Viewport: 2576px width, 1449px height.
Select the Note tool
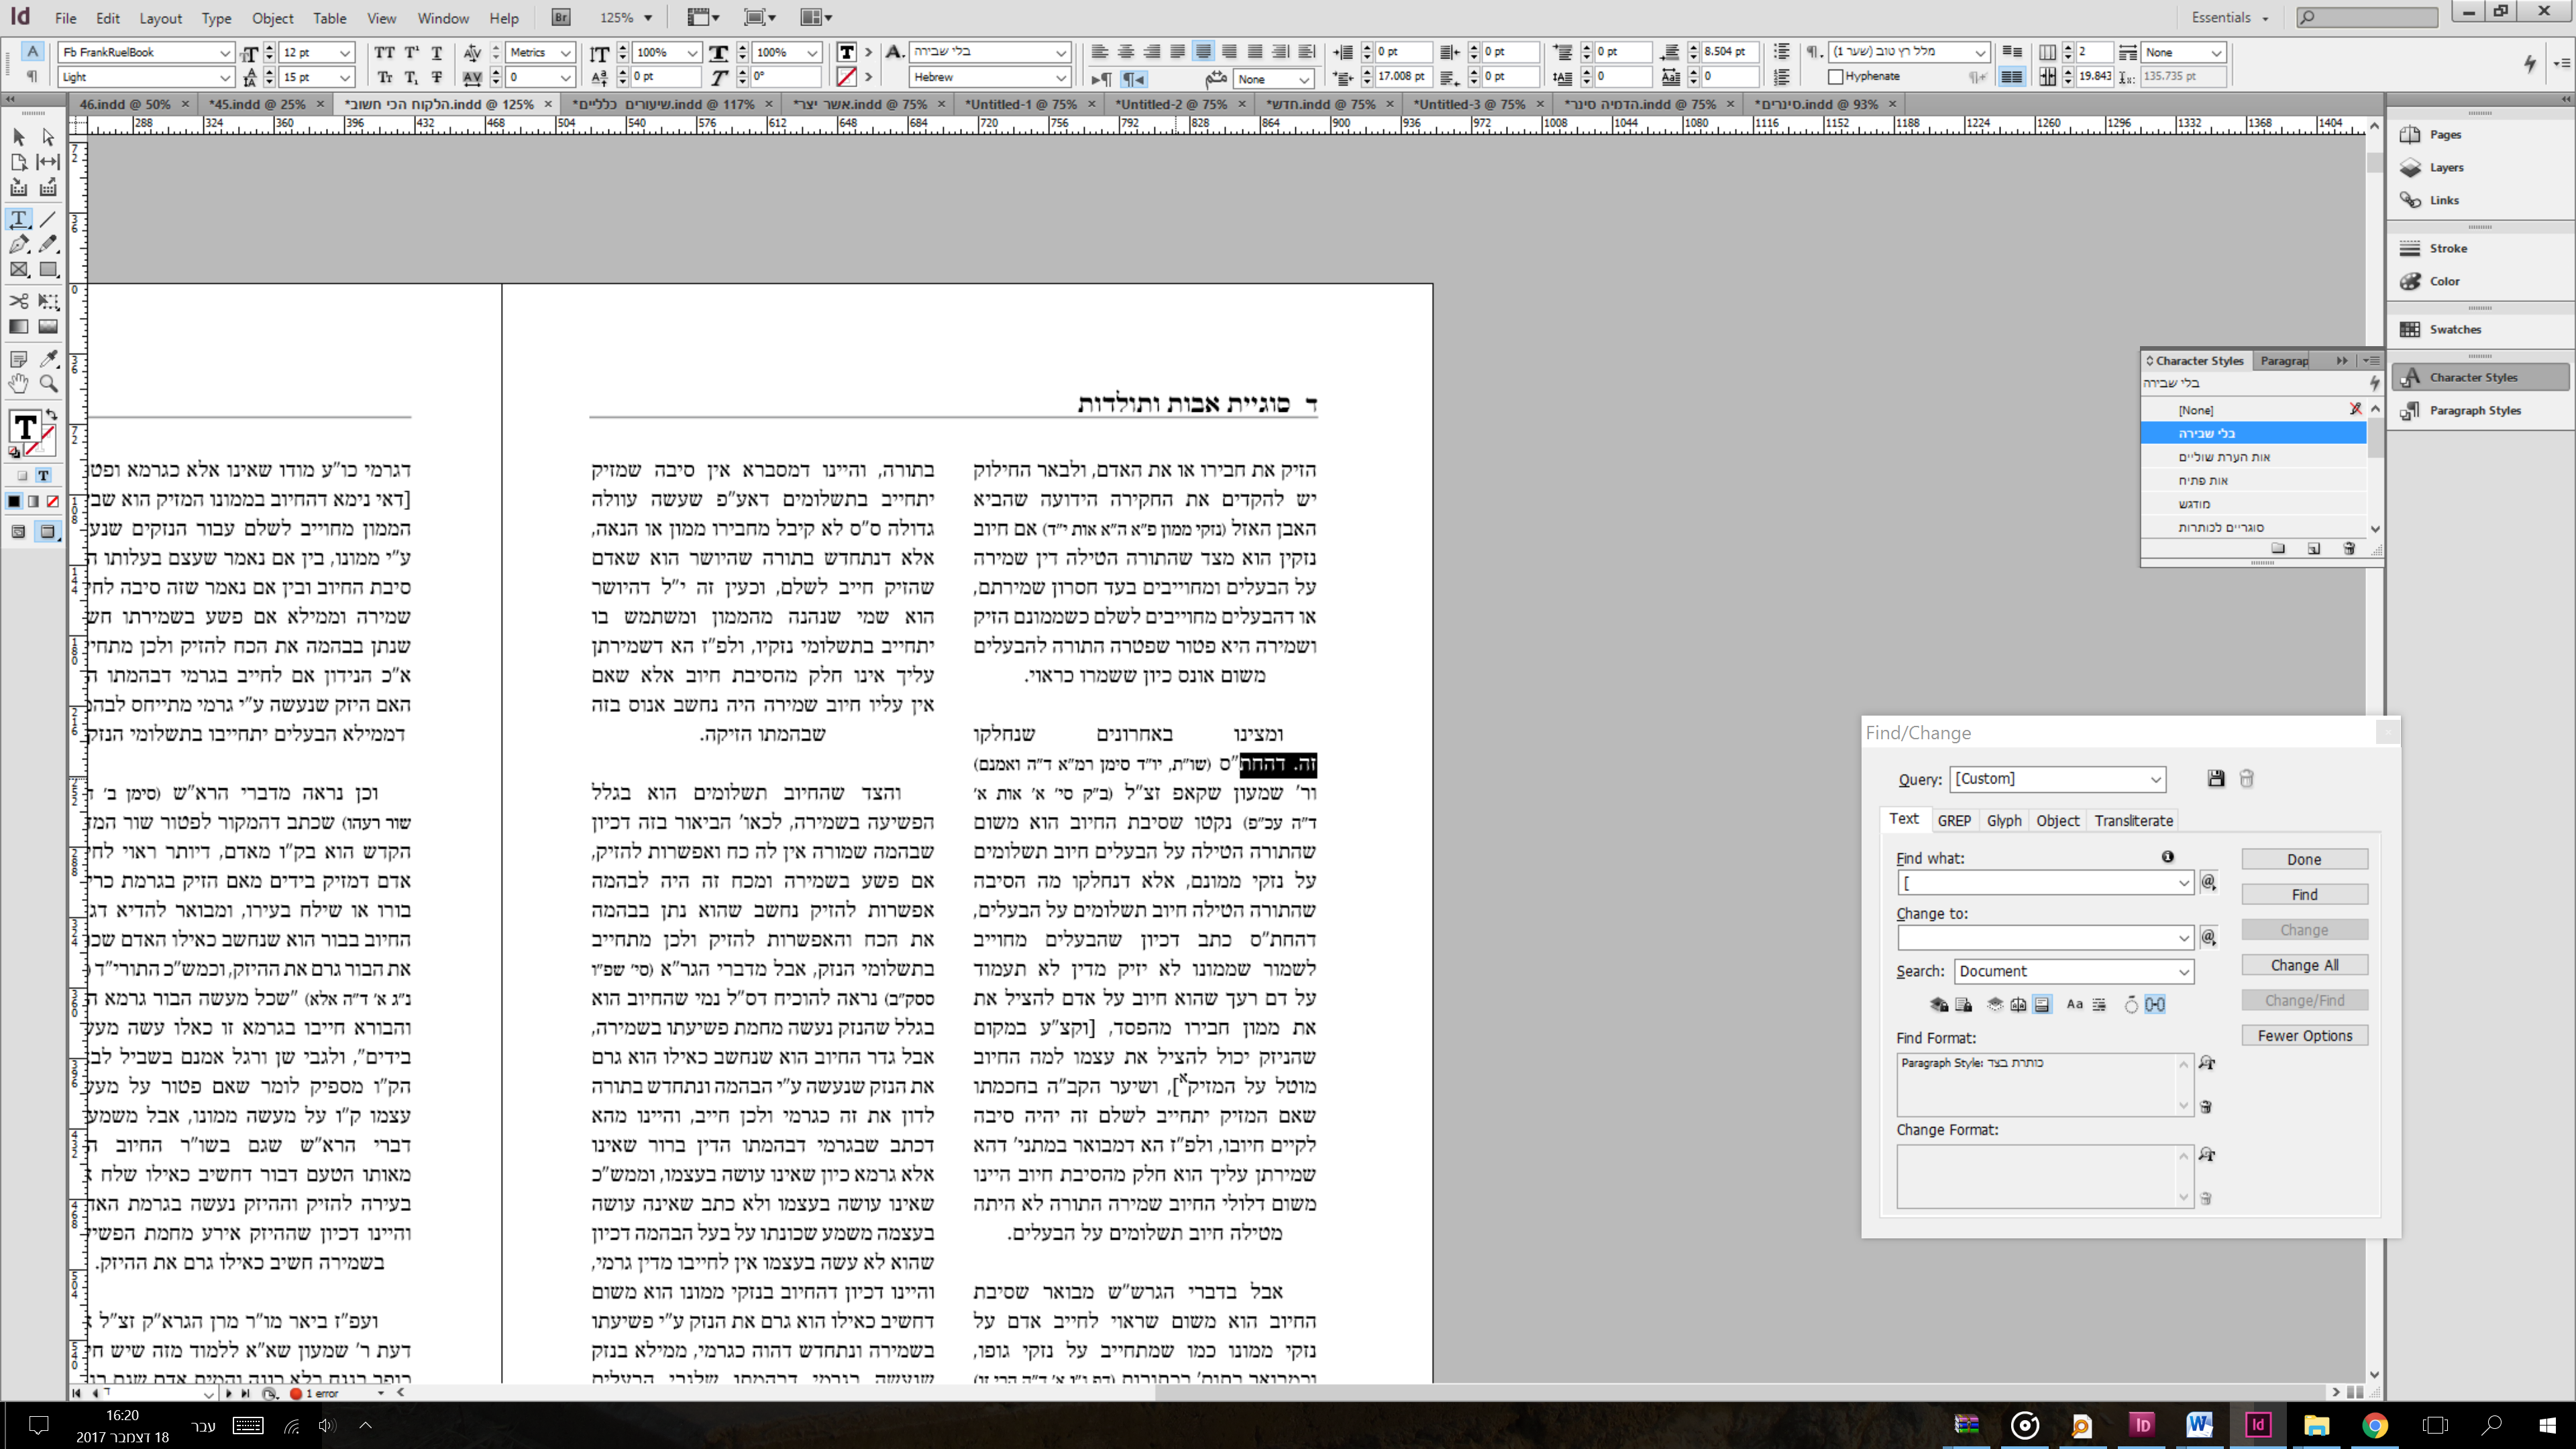pos(19,359)
